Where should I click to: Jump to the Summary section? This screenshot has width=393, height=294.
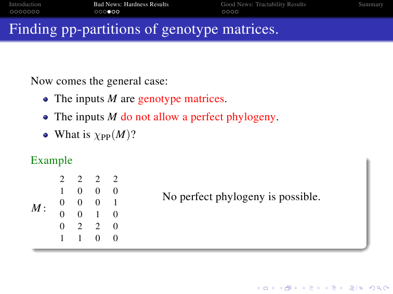point(371,4)
